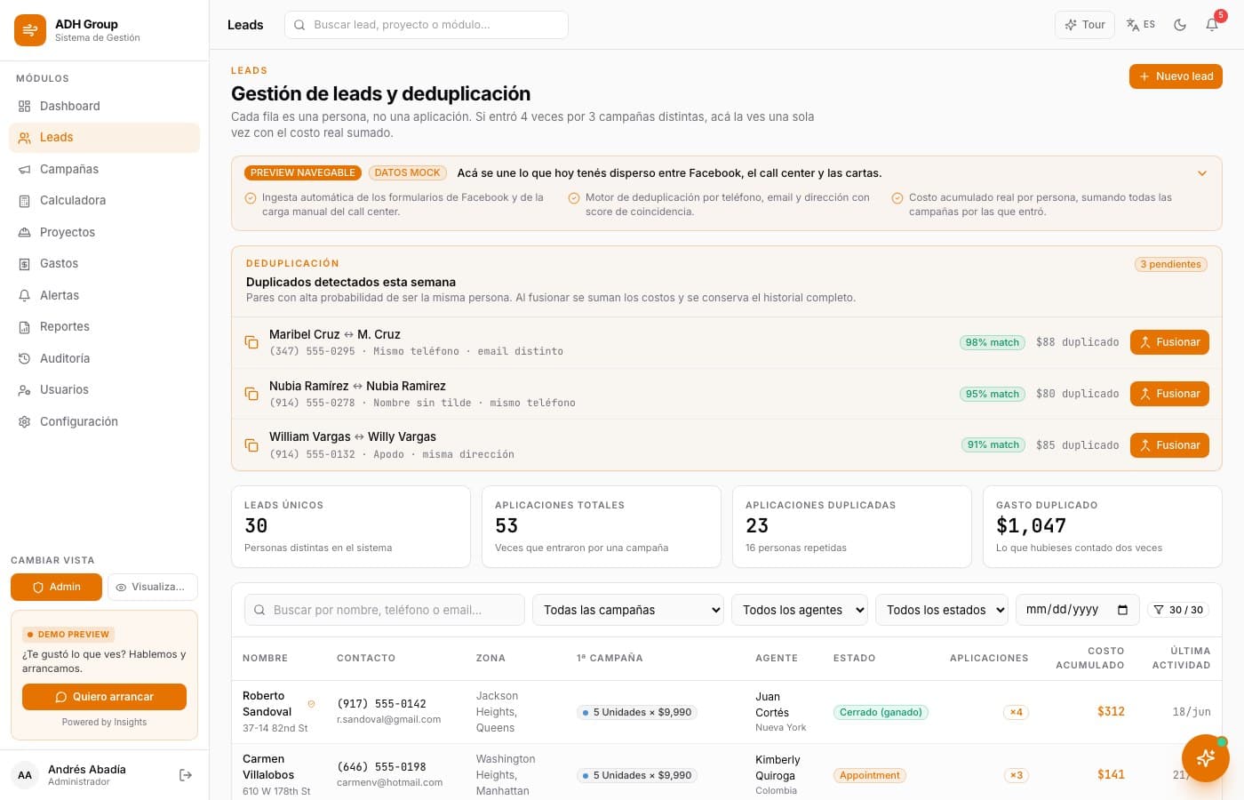The width and height of the screenshot is (1244, 800).
Task: Click the 3 pendientes badge
Action: coord(1170,264)
